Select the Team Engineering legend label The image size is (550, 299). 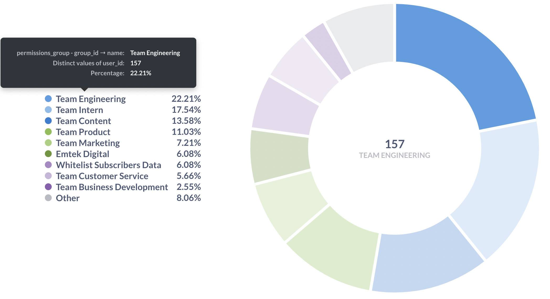point(91,99)
